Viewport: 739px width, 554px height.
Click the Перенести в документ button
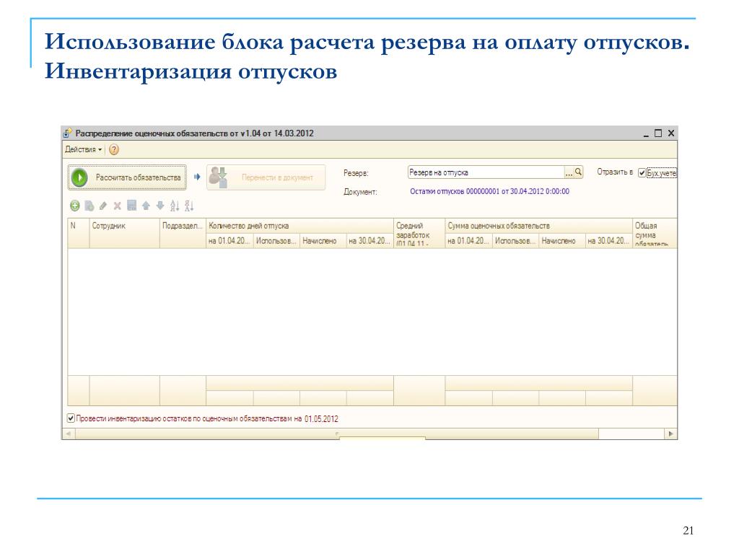(266, 177)
